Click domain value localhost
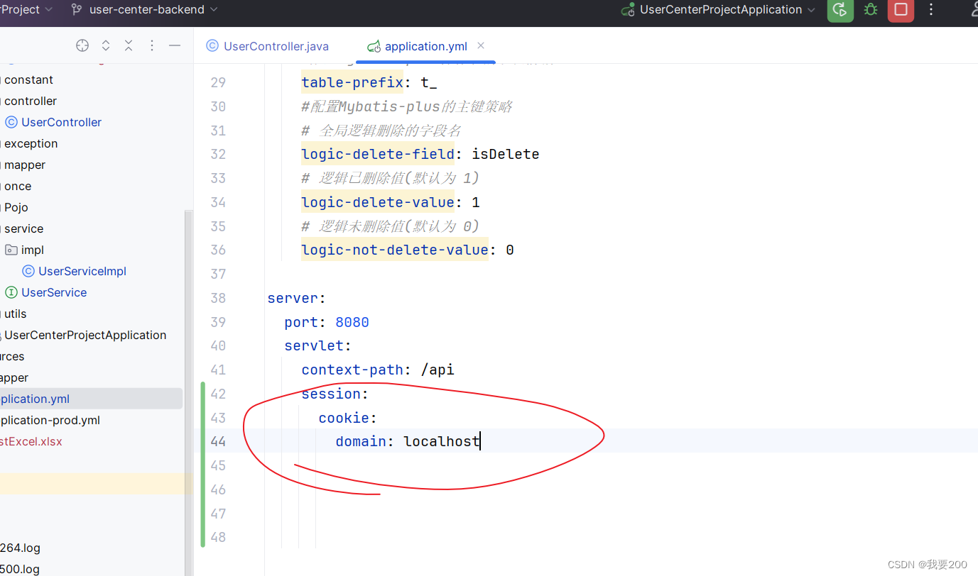978x576 pixels. point(442,441)
